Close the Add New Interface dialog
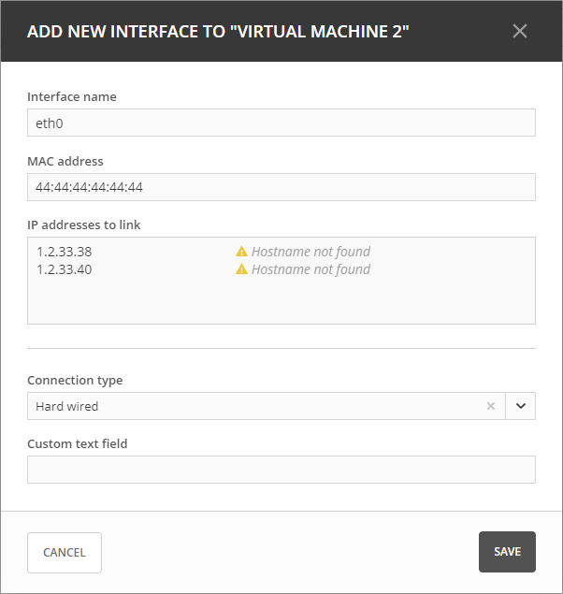Screen dimensions: 563x594 pyautogui.click(x=520, y=31)
